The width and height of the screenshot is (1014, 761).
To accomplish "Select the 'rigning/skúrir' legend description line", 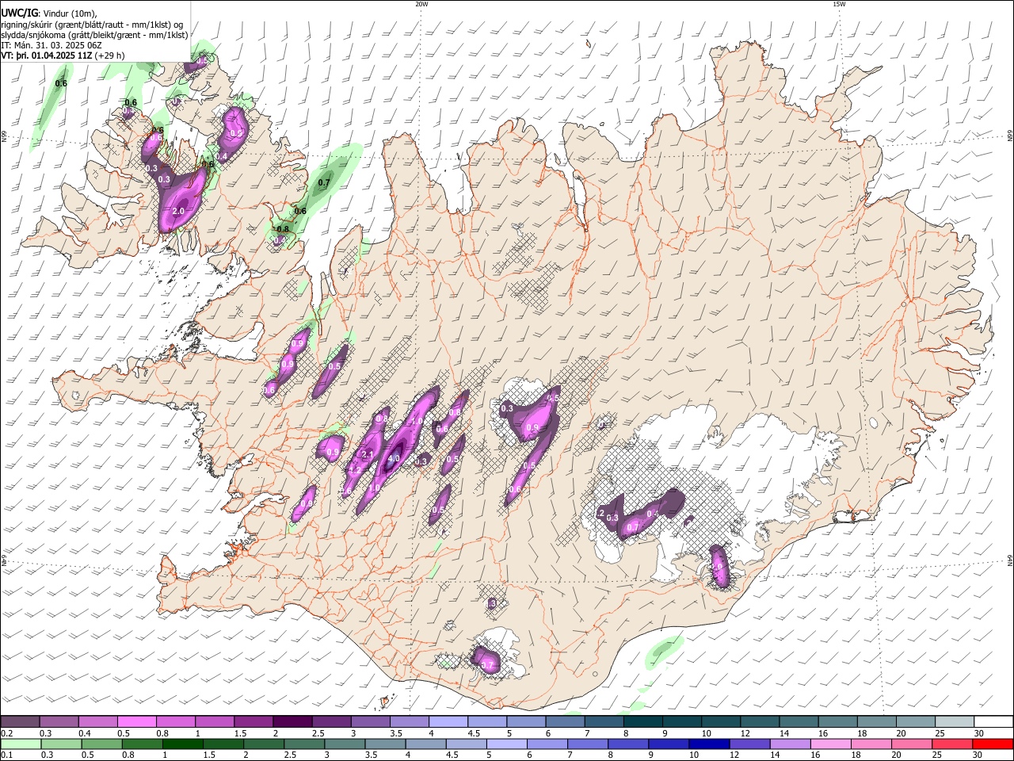I will tap(92, 24).
